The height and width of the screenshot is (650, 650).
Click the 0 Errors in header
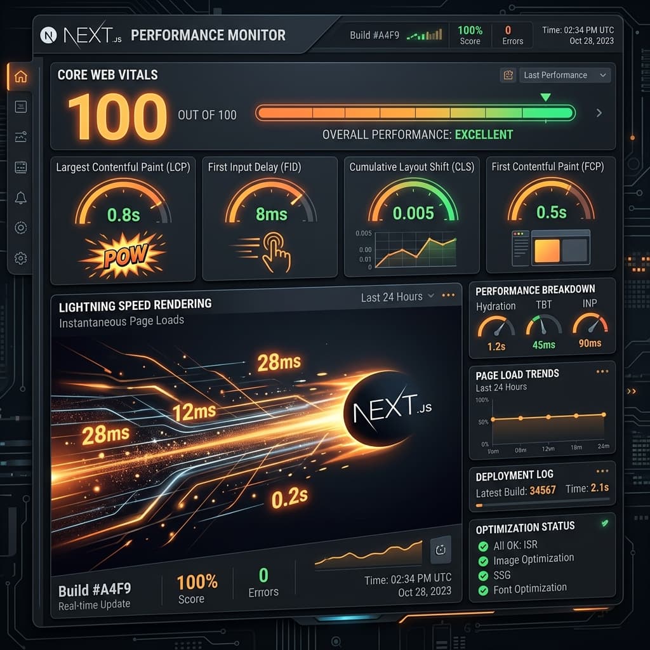512,36
